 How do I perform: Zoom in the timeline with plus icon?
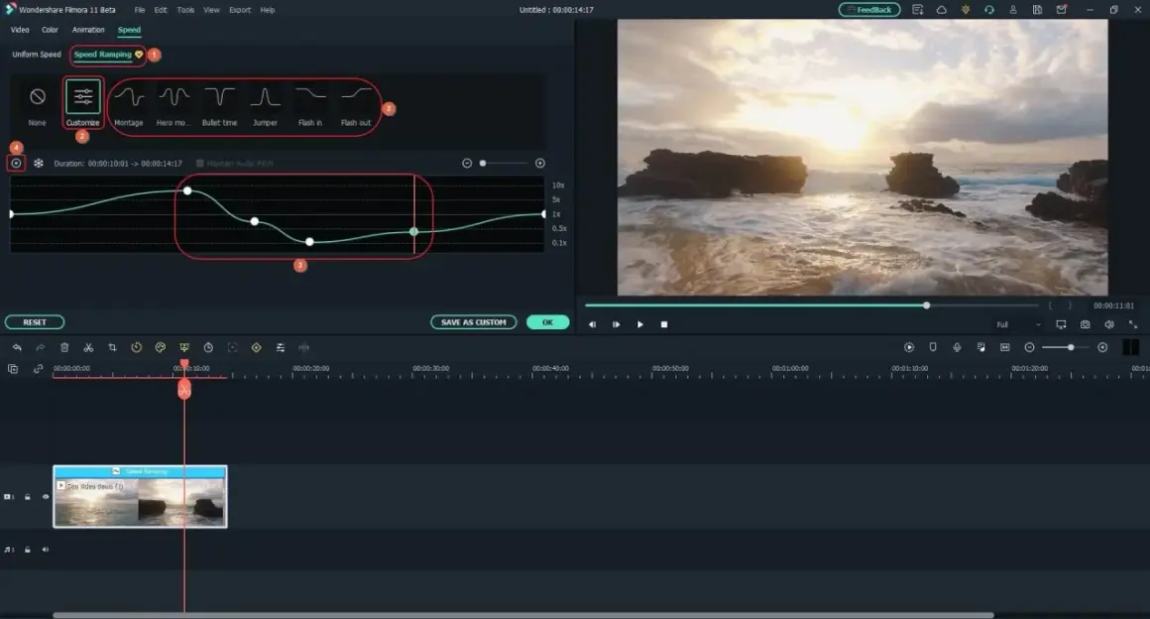click(x=1102, y=347)
